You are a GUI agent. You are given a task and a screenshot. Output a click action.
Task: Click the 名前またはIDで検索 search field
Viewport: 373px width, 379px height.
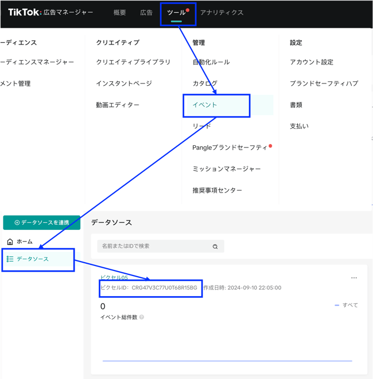(x=160, y=246)
